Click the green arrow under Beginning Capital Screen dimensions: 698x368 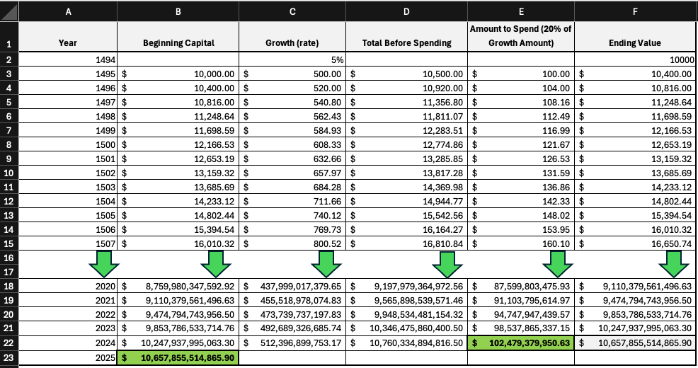coord(215,265)
